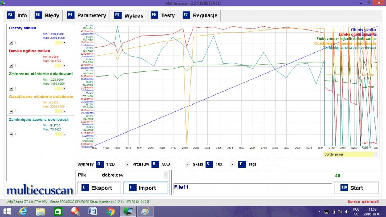Open the Windows Store taskbar icon
The width and height of the screenshot is (386, 217).
pos(58,212)
